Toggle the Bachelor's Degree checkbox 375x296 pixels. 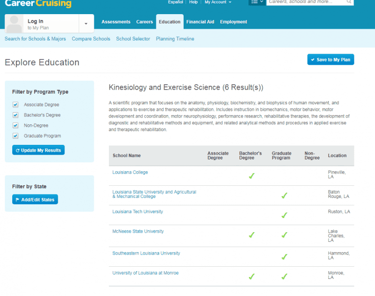[16, 115]
